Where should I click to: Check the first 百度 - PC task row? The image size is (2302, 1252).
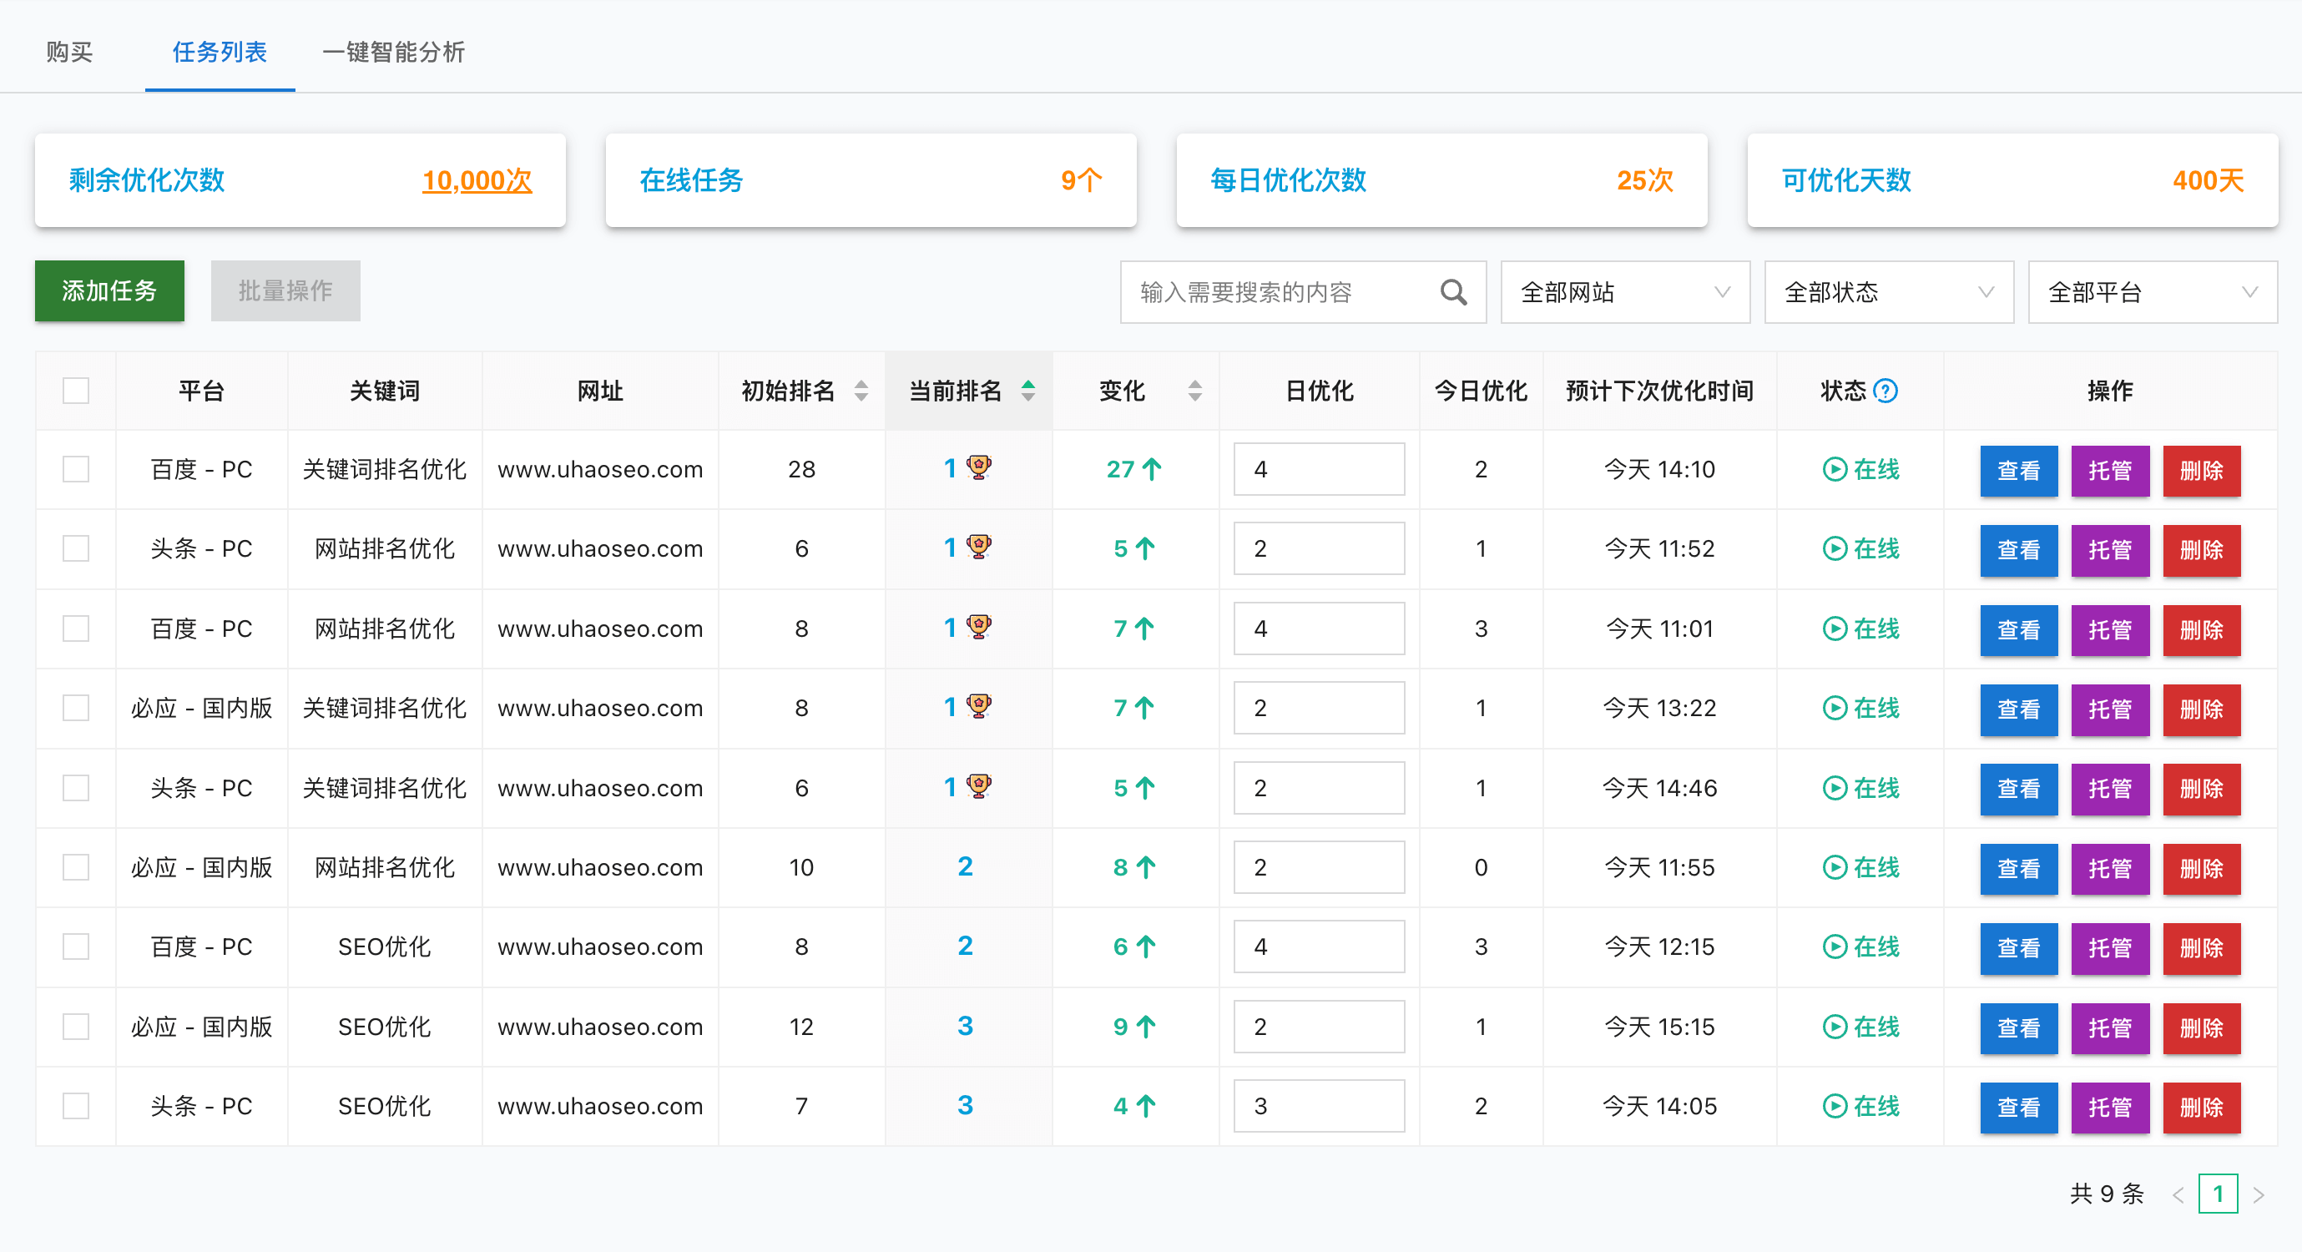[76, 469]
